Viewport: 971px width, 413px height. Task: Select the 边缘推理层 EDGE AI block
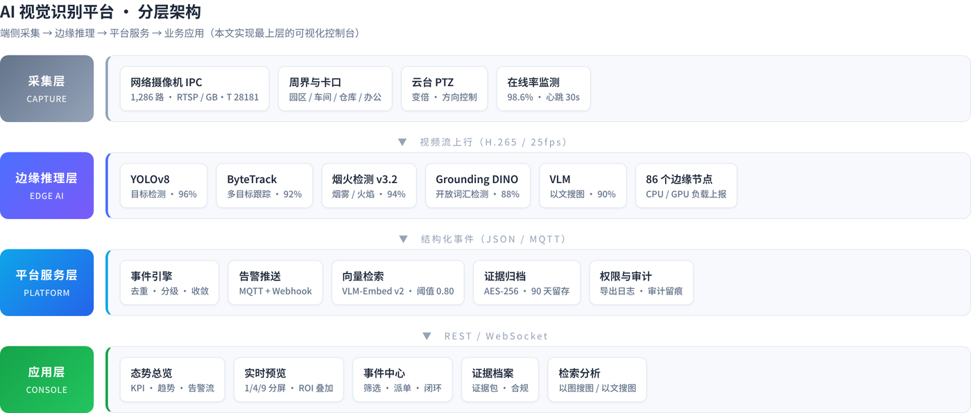46,186
